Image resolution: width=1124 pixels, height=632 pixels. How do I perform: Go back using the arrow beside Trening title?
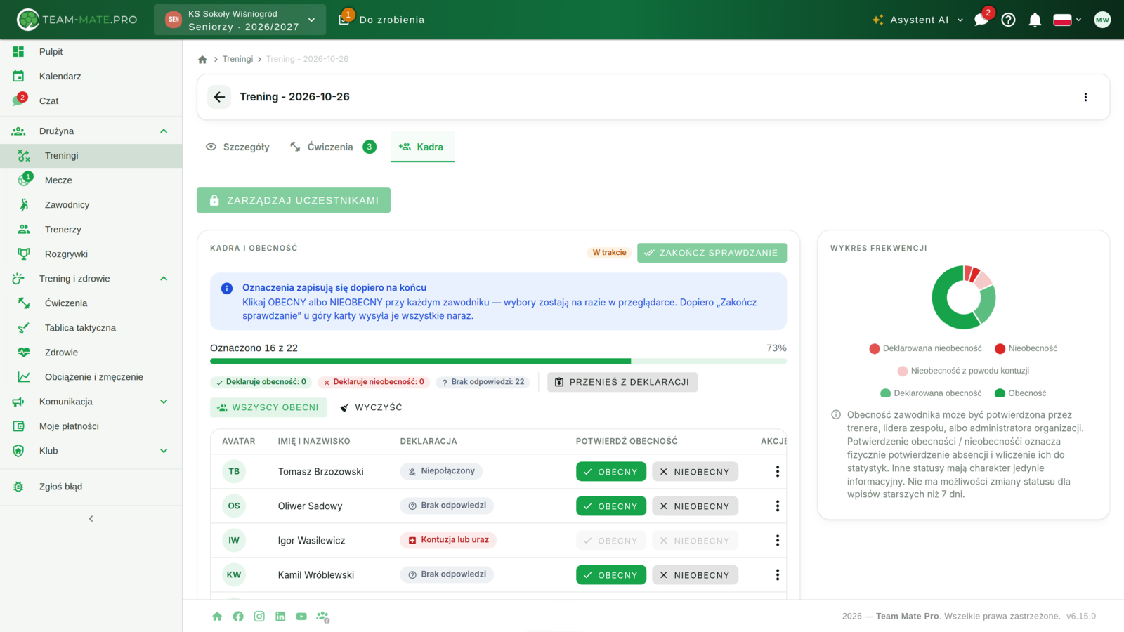[x=219, y=97]
